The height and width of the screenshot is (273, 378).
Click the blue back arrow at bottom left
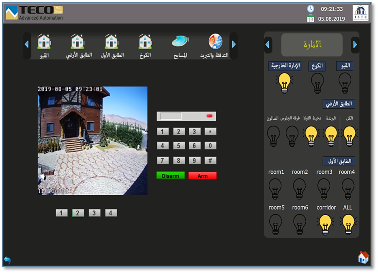[x=7, y=261]
